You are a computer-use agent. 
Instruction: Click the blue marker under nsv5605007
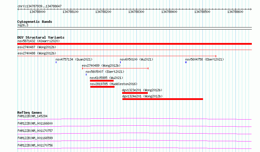pos(86,75)
